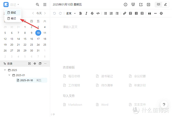The image size is (172, 117).
Task: Insert an image
Action: 130,13
